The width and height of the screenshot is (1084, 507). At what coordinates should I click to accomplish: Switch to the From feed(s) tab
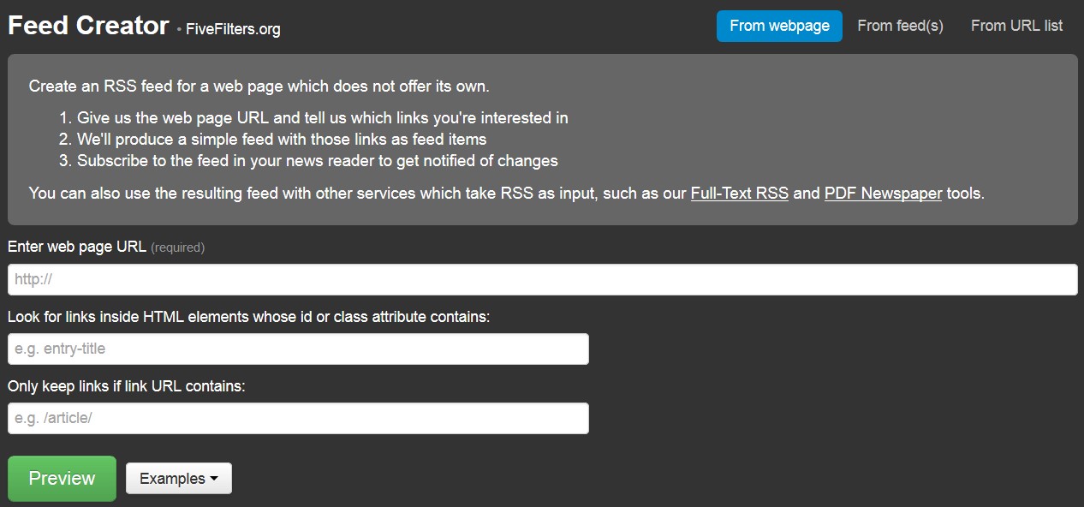point(900,26)
